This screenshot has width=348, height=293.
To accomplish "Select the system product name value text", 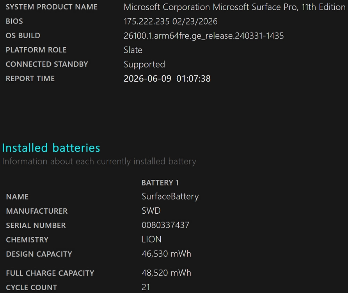I will pyautogui.click(x=234, y=7).
